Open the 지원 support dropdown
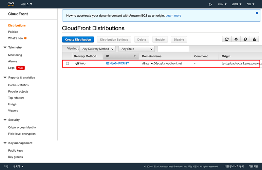262x170 pixels. coord(251,4)
